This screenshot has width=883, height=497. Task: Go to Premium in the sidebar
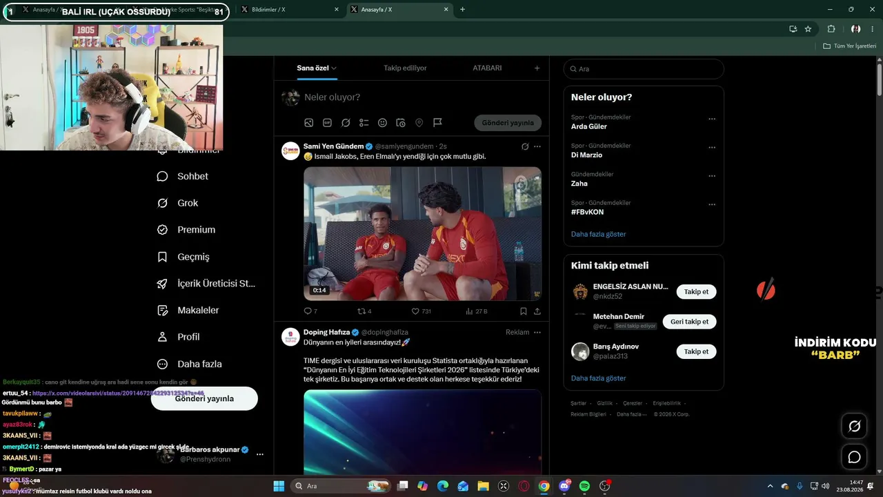pos(186,230)
